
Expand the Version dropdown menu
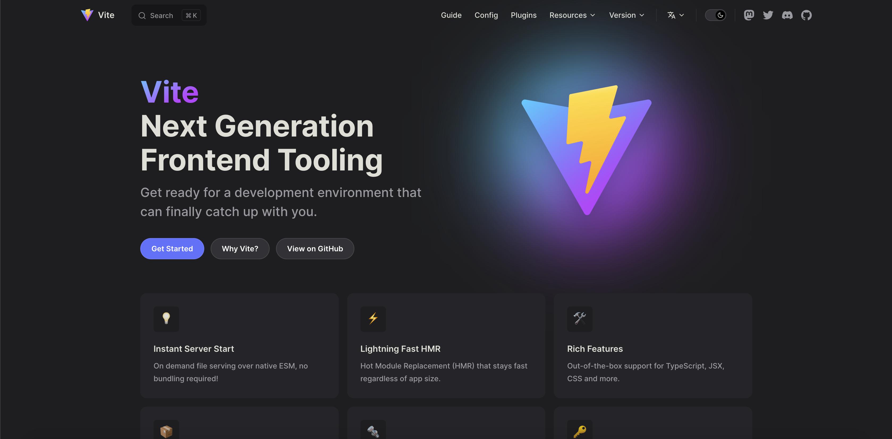click(x=626, y=15)
